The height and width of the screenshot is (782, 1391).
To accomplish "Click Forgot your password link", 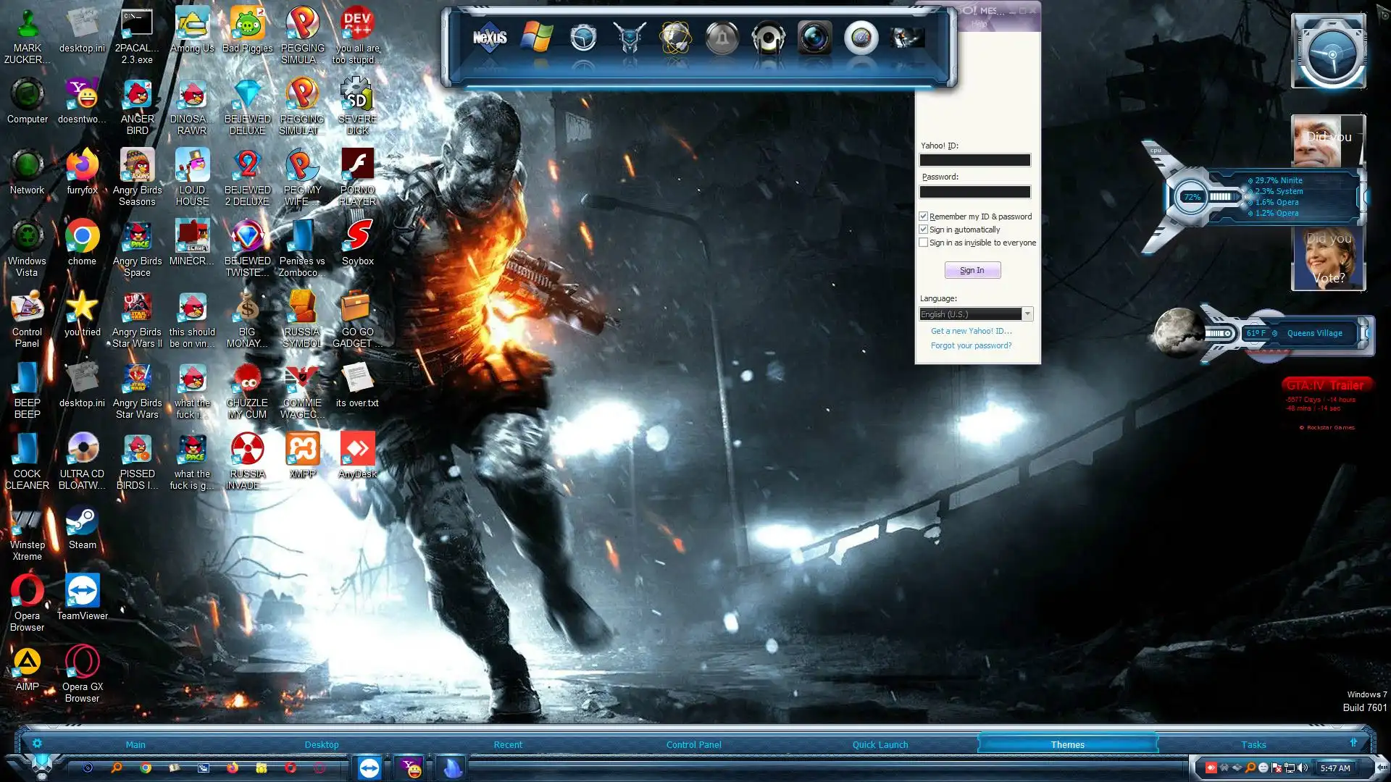I will (x=971, y=345).
